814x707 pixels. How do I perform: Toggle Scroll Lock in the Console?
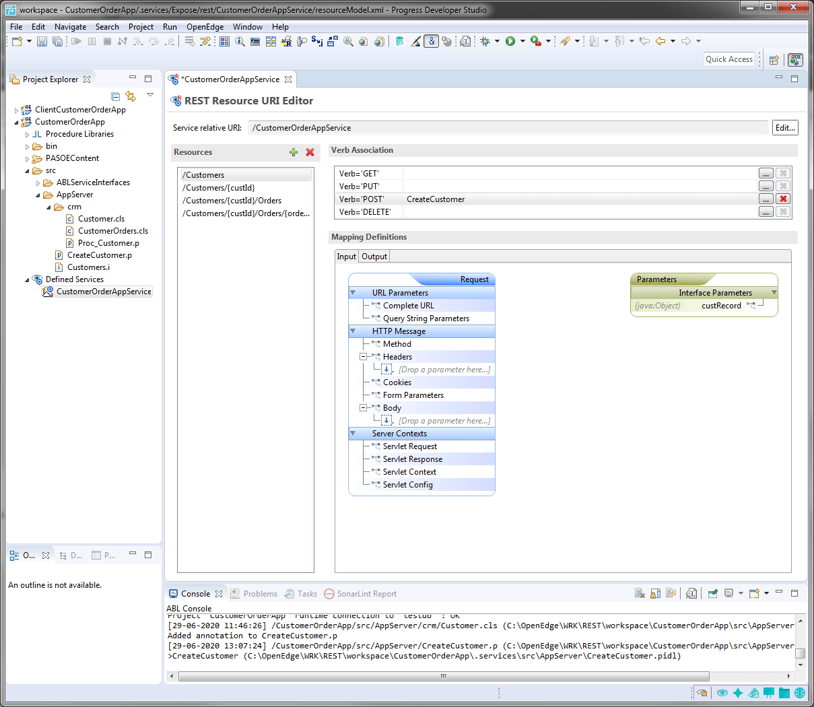(655, 593)
